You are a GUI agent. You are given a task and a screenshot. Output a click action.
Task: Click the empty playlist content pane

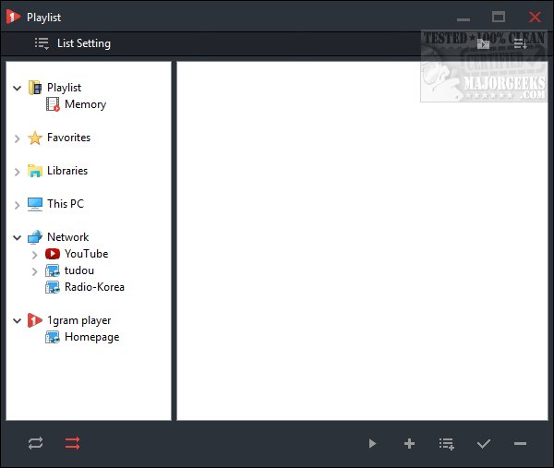point(362,241)
